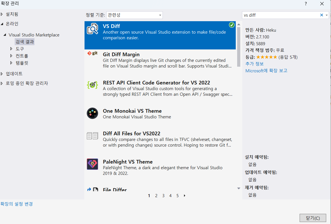This screenshot has height=224, width=331.
Task: Collapse the 온라인 tree node
Action: 2,24
